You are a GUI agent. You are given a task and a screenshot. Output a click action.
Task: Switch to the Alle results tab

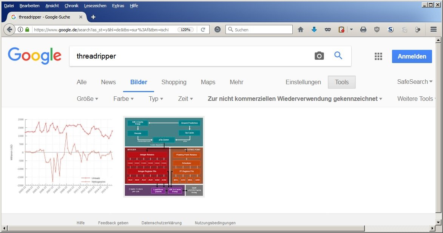[x=82, y=82]
